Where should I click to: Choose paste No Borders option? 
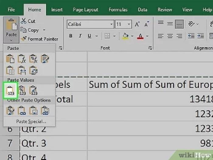click(x=10, y=70)
